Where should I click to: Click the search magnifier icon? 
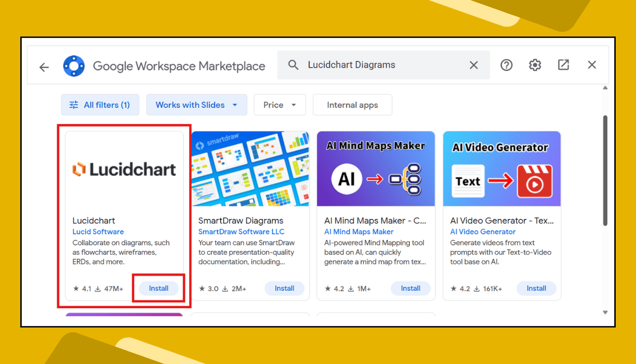tap(293, 65)
